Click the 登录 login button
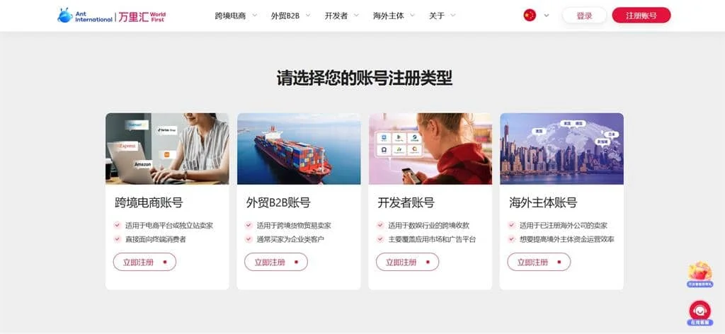 point(584,16)
